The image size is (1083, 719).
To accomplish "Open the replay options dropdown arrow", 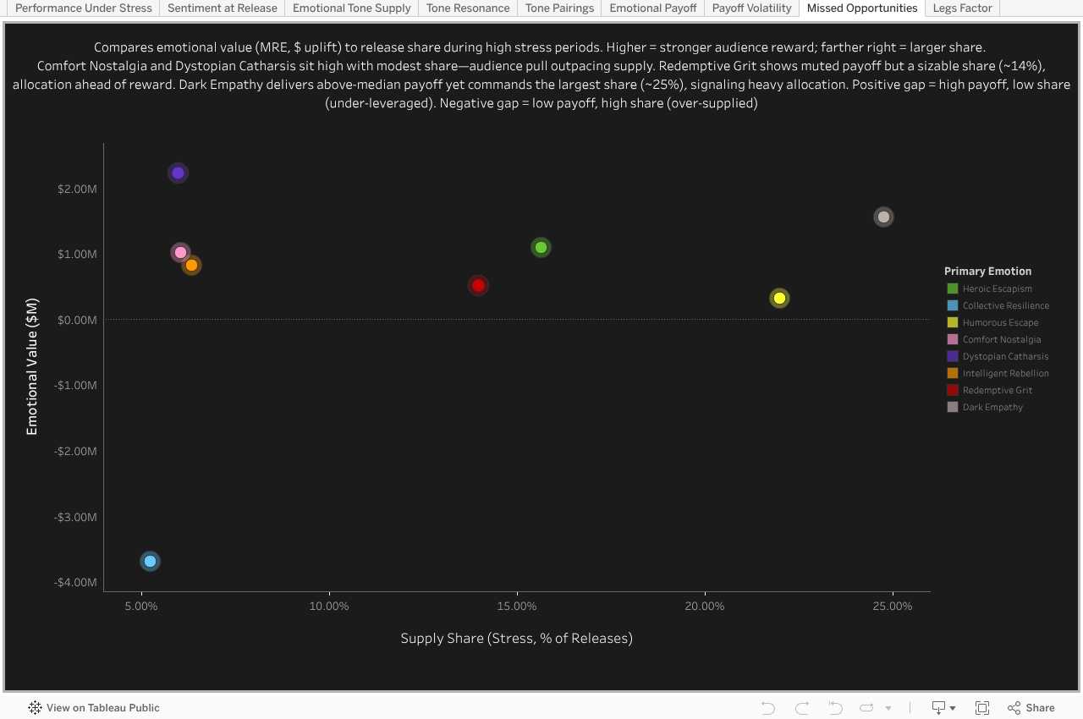I will 888,708.
